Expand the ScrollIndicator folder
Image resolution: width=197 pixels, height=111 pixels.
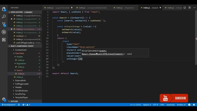[x=22, y=91]
